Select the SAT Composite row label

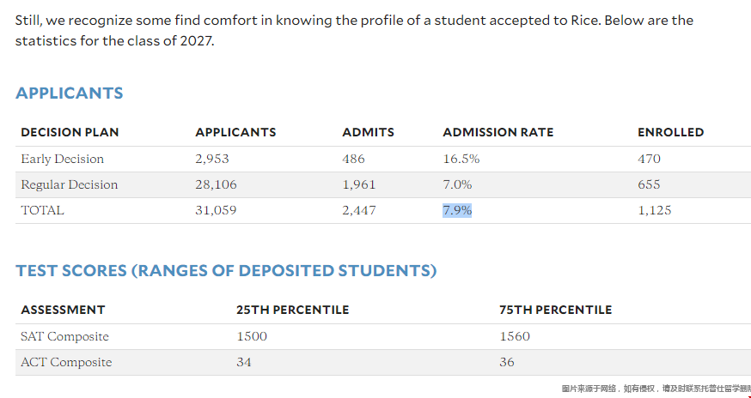[64, 337]
